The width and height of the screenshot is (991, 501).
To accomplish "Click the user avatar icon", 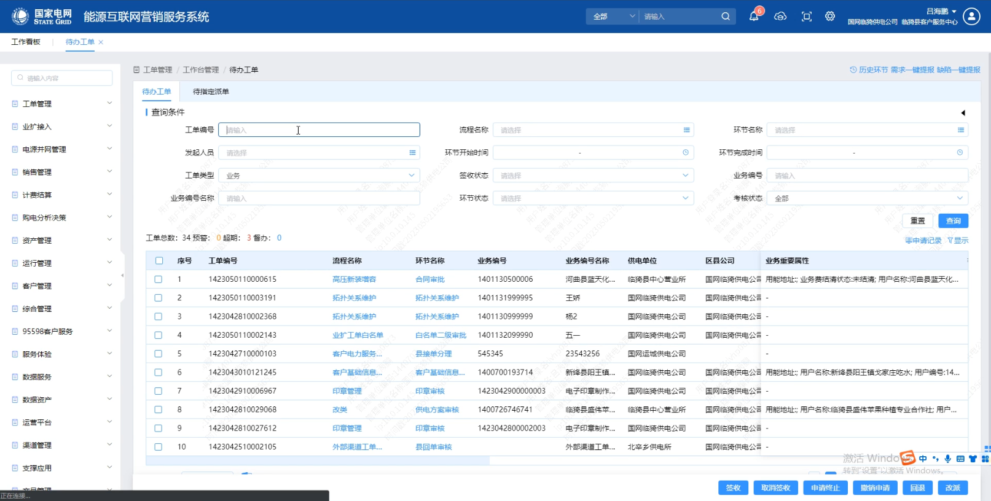I will (971, 17).
